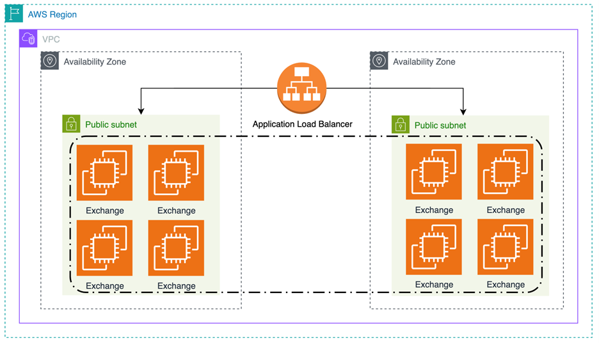This screenshot has height=343, width=599.
Task: Click the "Application Load Balancer" text label
Action: 302,124
